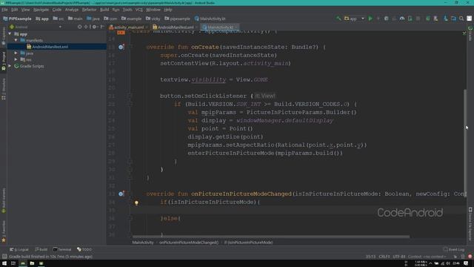The height and width of the screenshot is (267, 474).
Task: Click MainActivity.kt in the navigation breadcrumb
Action: coord(210,19)
